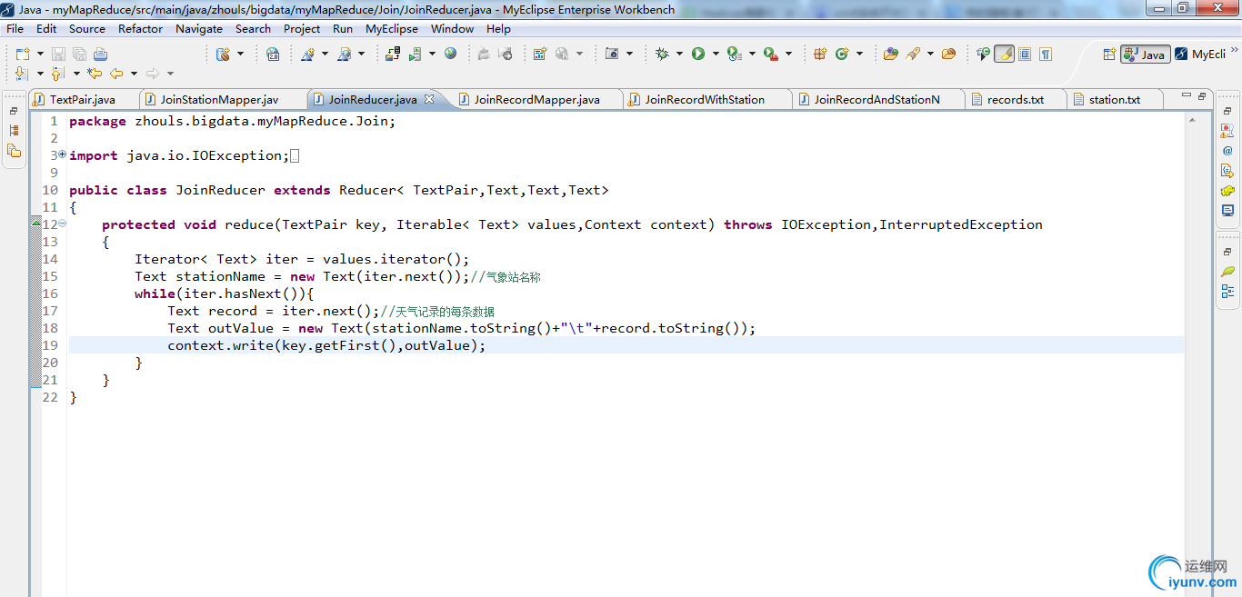
Task: Open the Search menu
Action: 253,28
